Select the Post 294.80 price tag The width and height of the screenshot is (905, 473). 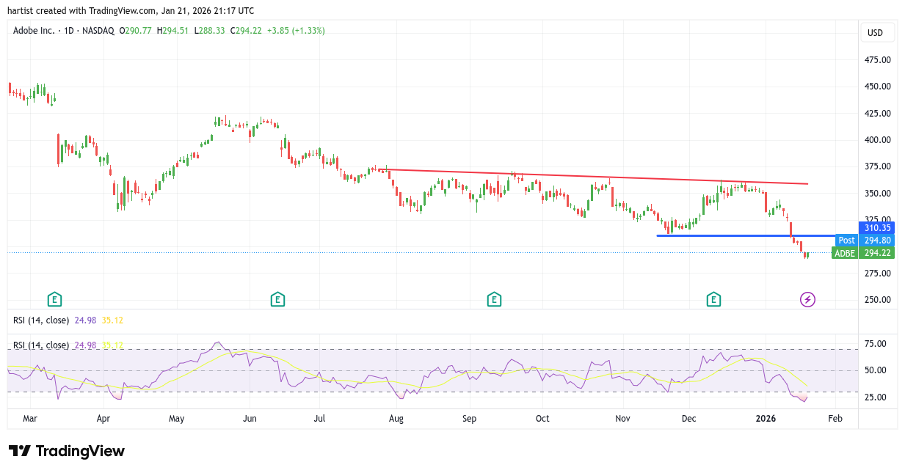coord(865,241)
